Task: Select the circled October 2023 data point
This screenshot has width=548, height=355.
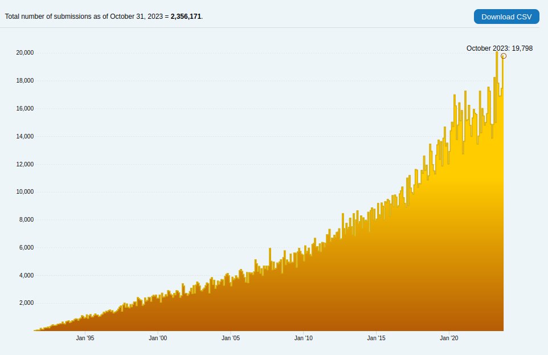Action: point(504,56)
